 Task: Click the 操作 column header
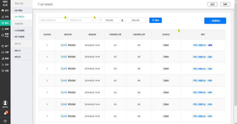tap(203, 35)
